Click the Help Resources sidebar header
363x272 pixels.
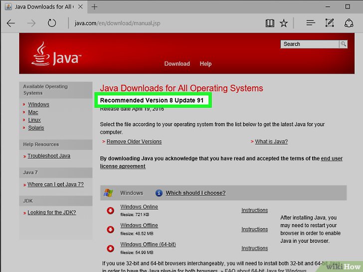[56, 144]
